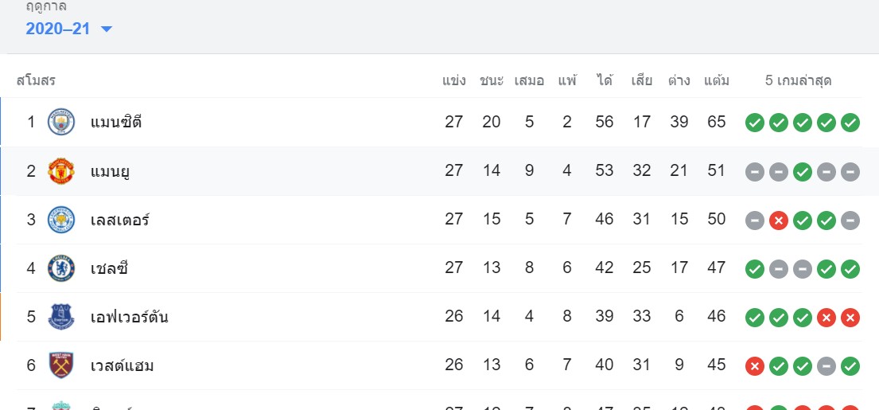The width and height of the screenshot is (879, 410).
Task: Click the Everton club crest
Action: (61, 317)
